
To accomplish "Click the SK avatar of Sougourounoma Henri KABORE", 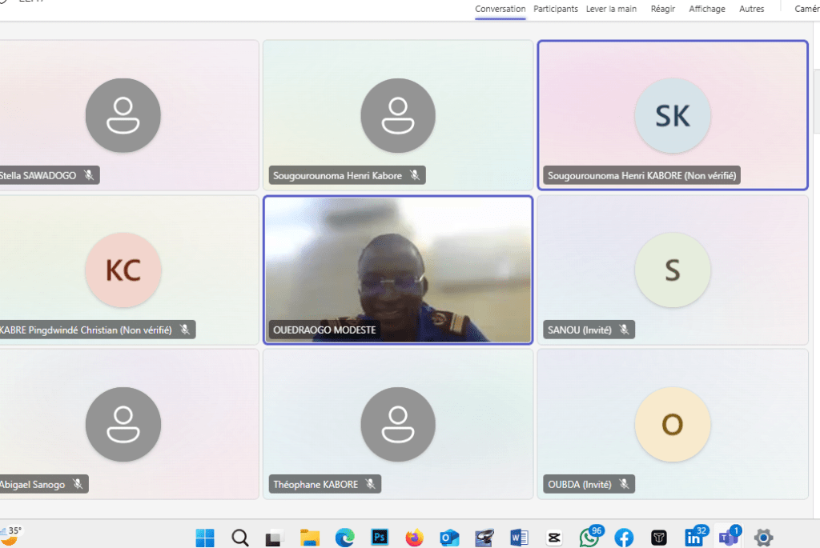I will point(672,116).
